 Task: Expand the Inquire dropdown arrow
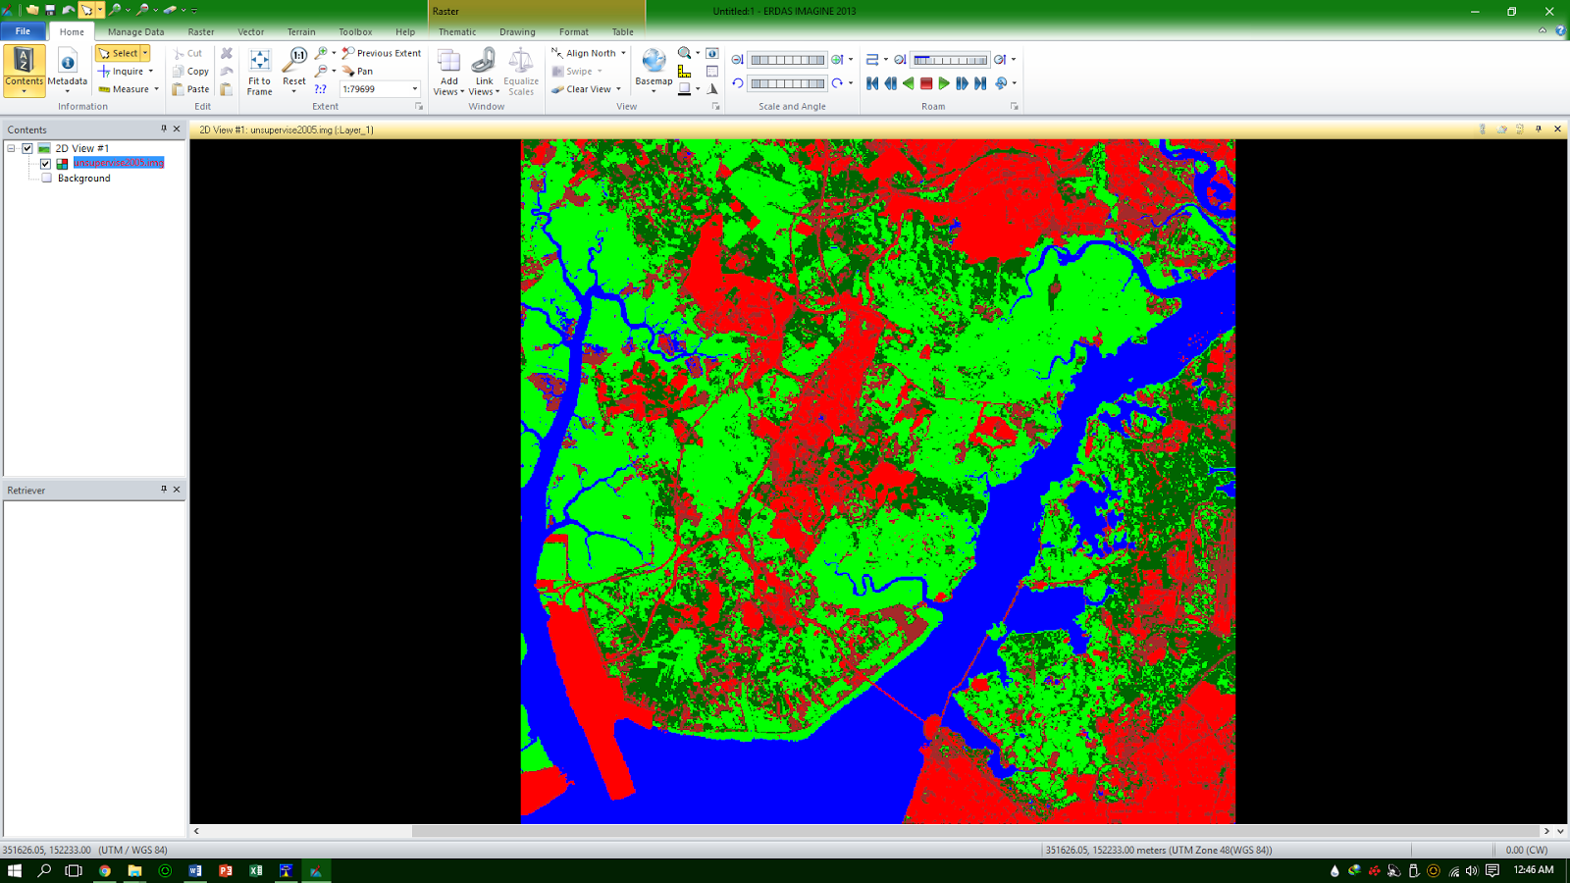click(x=151, y=71)
